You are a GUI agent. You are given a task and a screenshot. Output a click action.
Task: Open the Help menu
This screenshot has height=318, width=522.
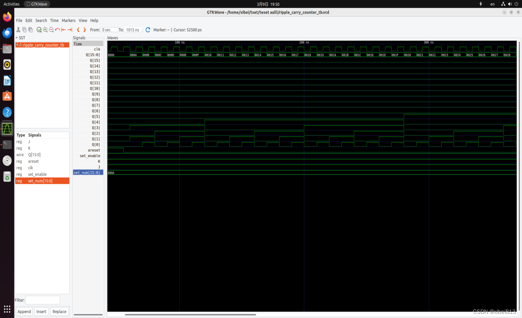tap(94, 20)
